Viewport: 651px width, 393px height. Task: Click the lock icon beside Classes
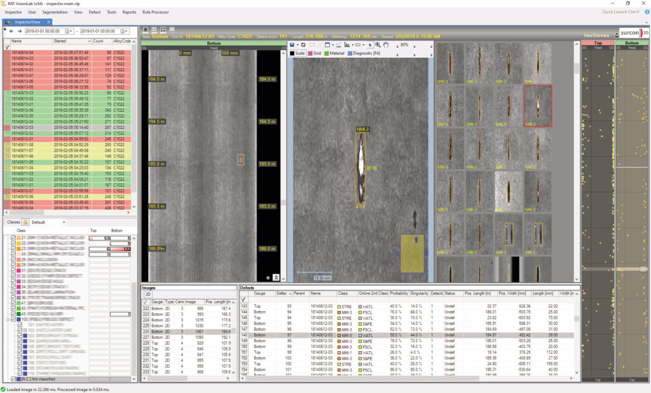(25, 222)
